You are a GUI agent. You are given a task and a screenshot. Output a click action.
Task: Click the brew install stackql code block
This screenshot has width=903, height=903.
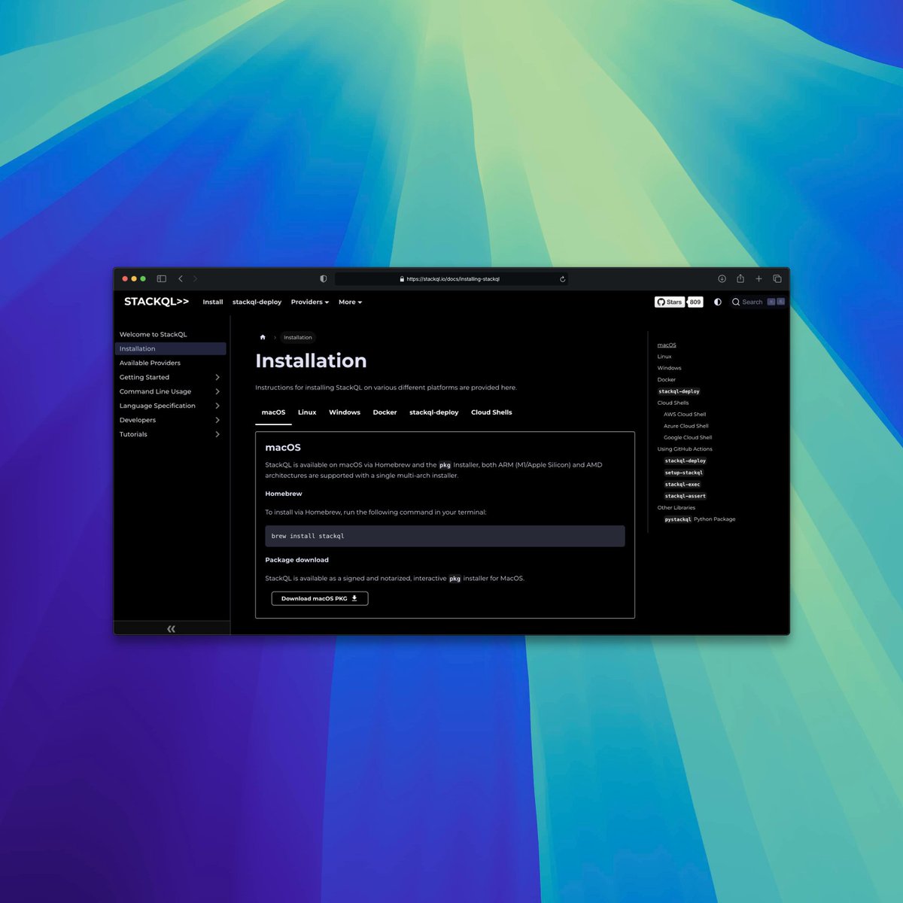(x=445, y=536)
